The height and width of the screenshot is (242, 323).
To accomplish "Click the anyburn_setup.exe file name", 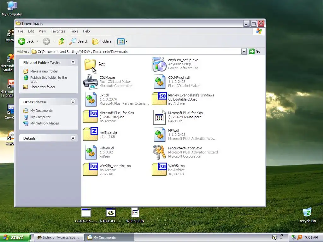I will click(x=183, y=60).
